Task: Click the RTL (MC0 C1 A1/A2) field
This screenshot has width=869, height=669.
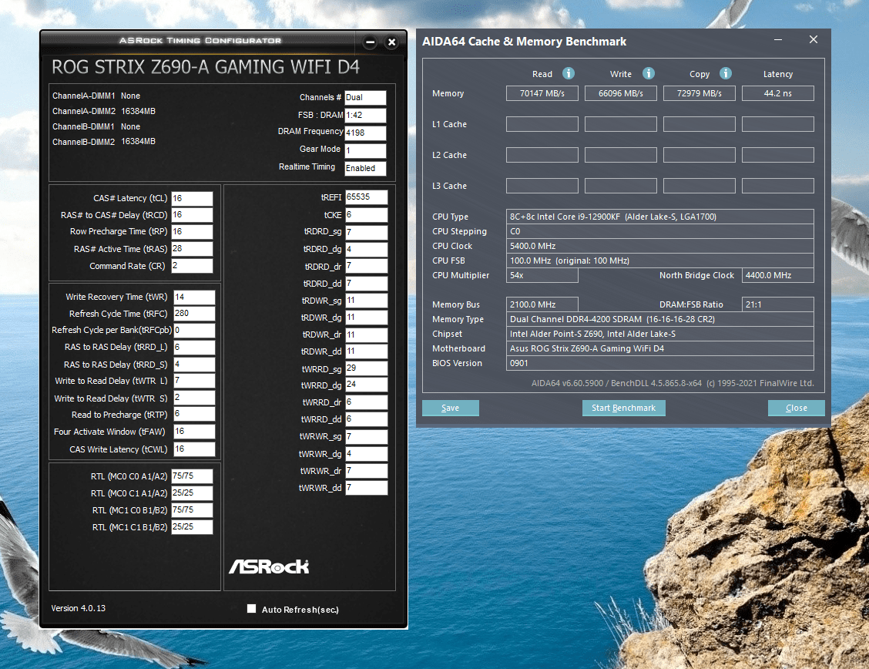Action: click(192, 493)
